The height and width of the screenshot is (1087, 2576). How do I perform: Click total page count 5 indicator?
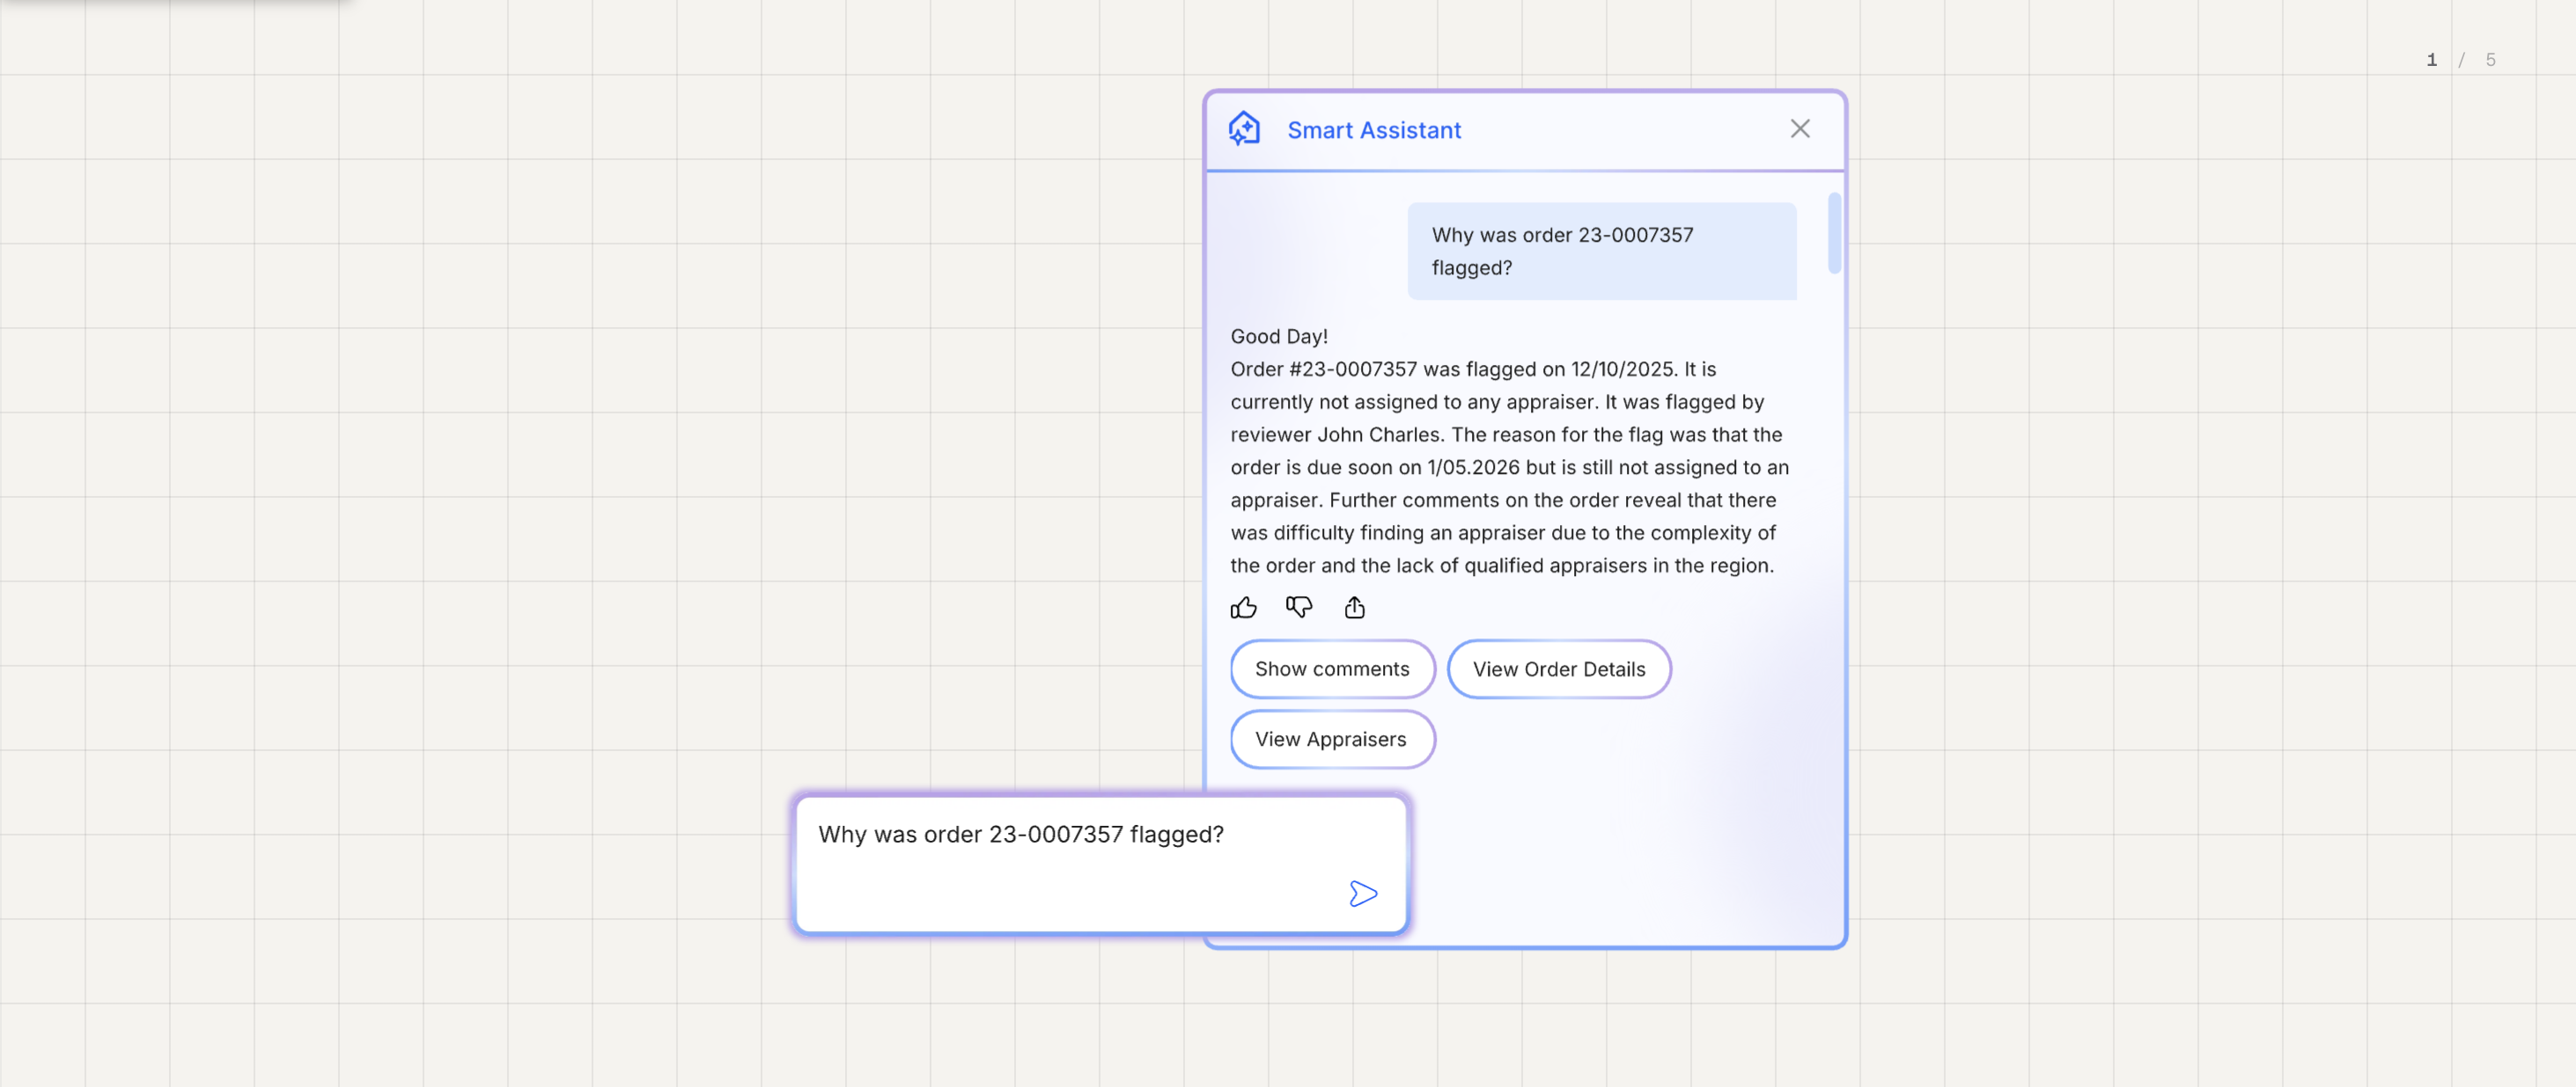tap(2490, 60)
